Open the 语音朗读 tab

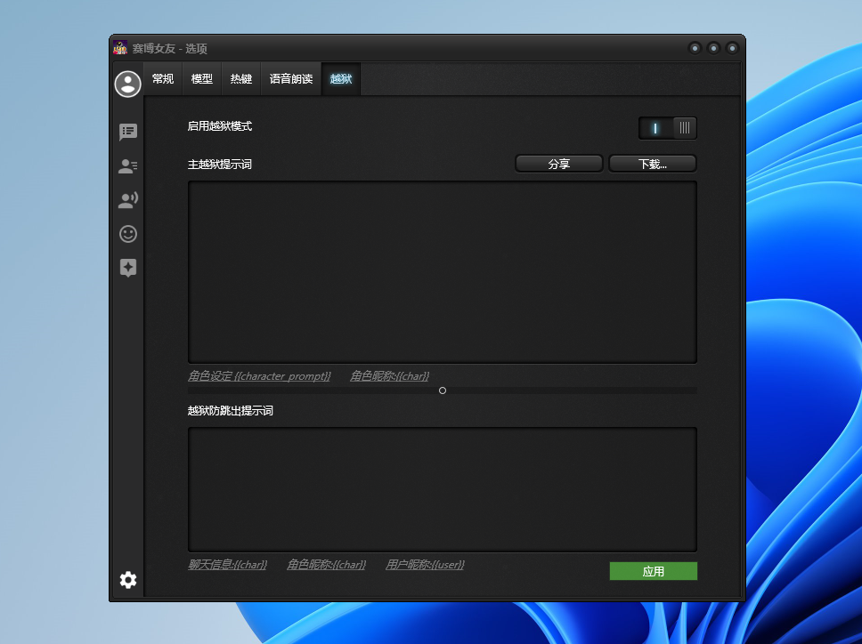pyautogui.click(x=291, y=79)
